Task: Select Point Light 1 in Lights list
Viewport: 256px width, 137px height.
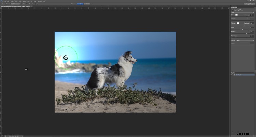Action: (244, 75)
